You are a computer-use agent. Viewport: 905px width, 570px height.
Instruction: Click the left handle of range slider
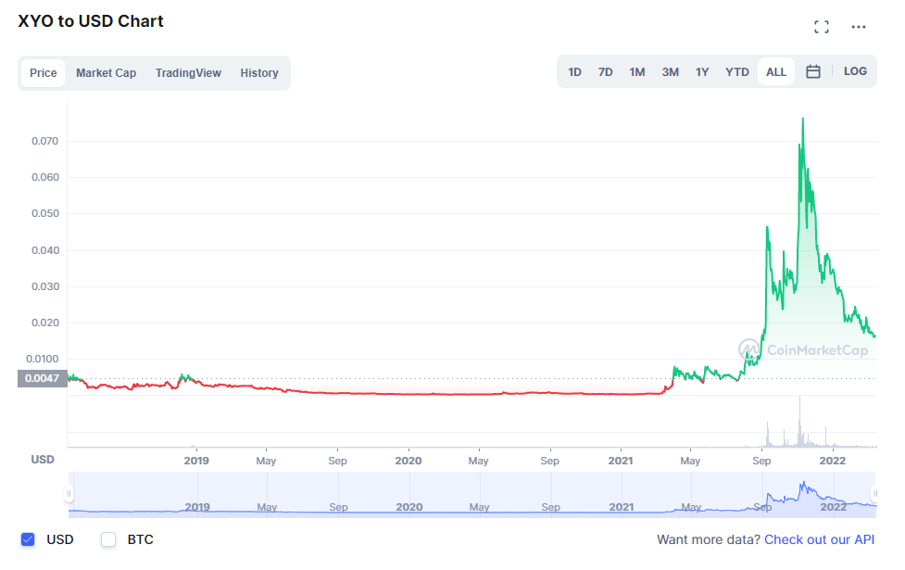(69, 494)
